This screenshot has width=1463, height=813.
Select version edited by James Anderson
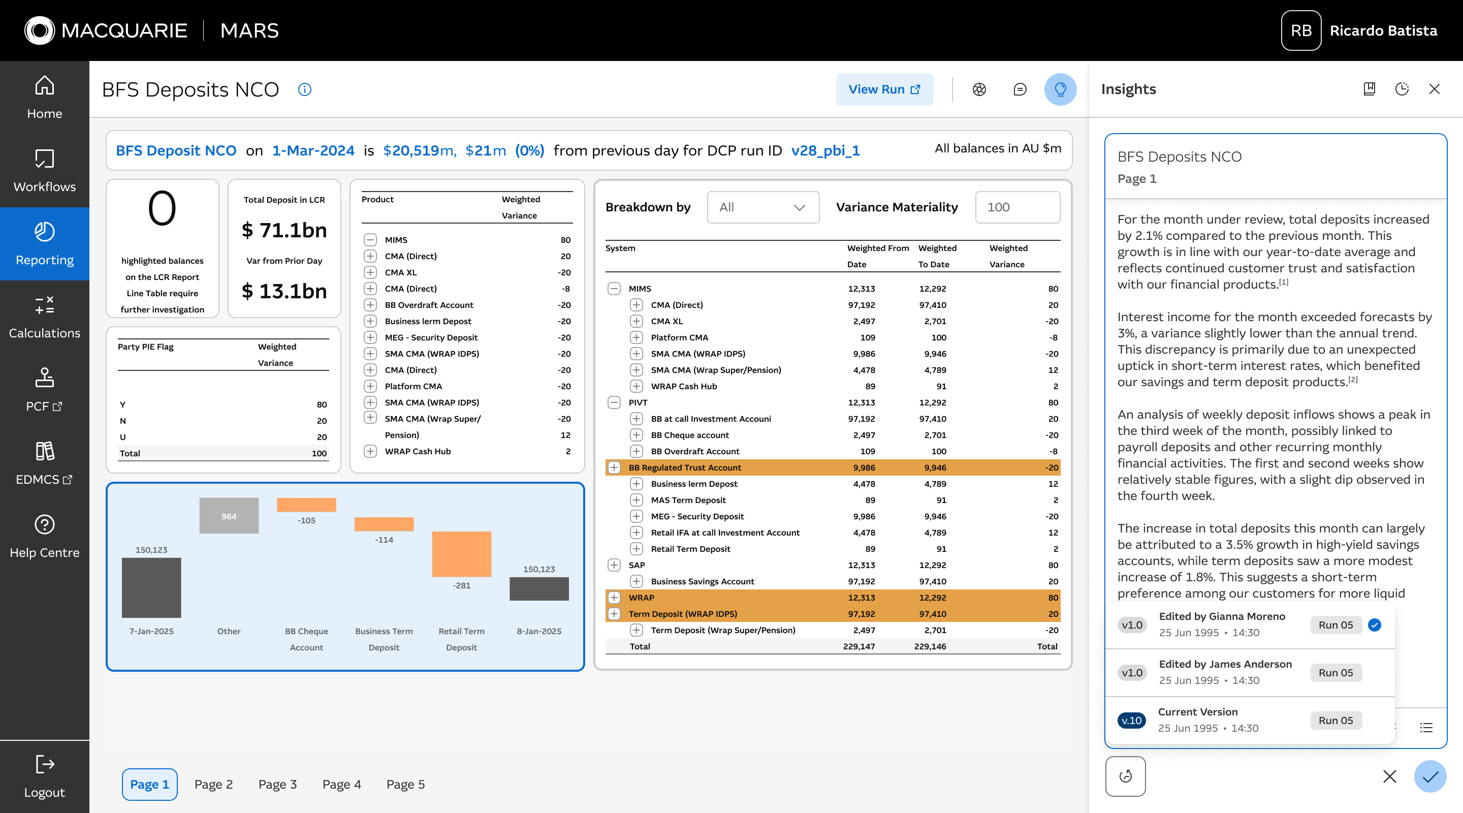pos(1250,672)
